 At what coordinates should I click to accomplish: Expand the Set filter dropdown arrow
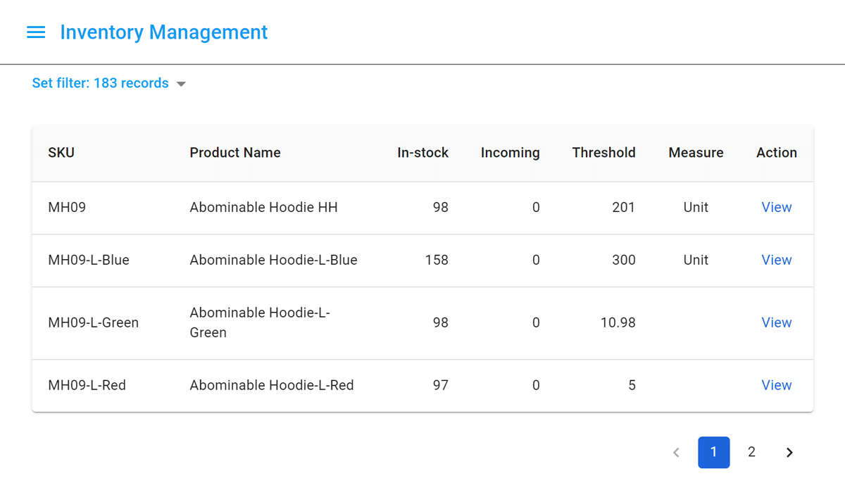[x=181, y=84]
